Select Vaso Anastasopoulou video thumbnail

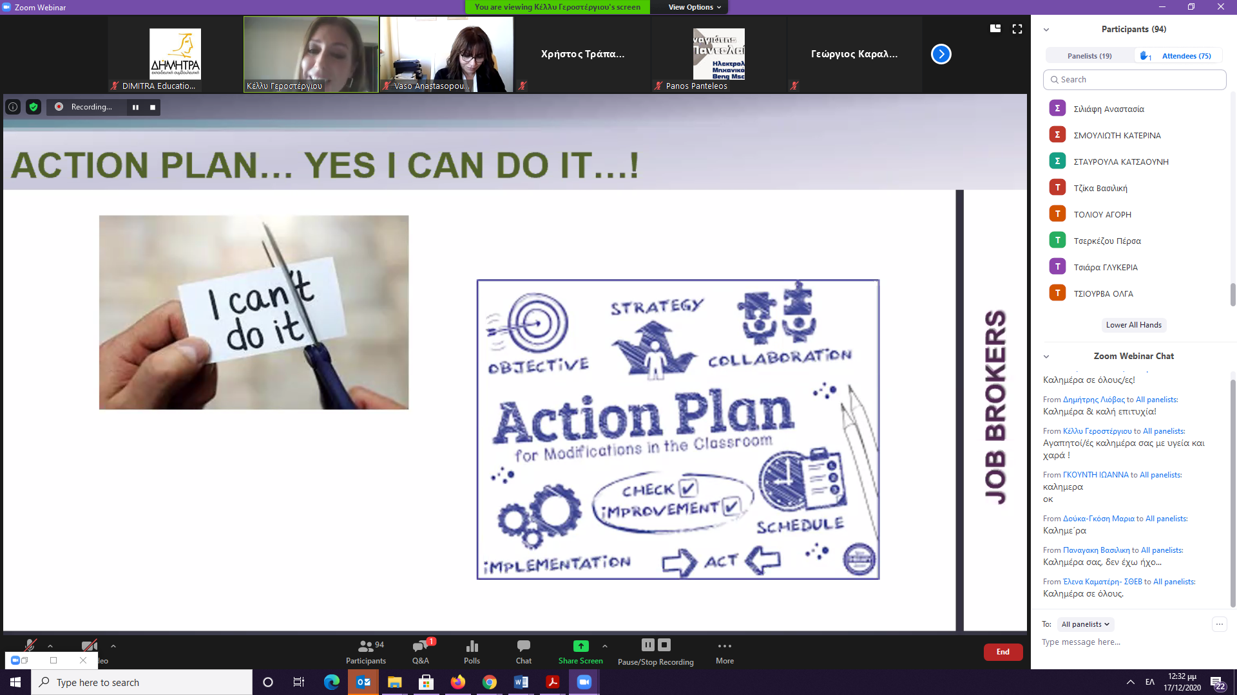(x=446, y=54)
